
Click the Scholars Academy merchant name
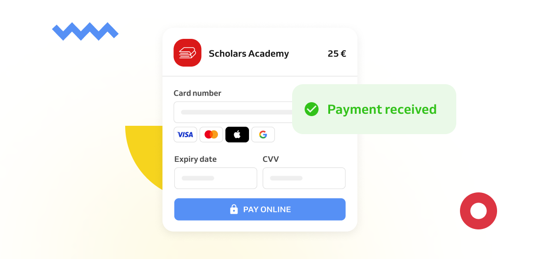point(249,53)
